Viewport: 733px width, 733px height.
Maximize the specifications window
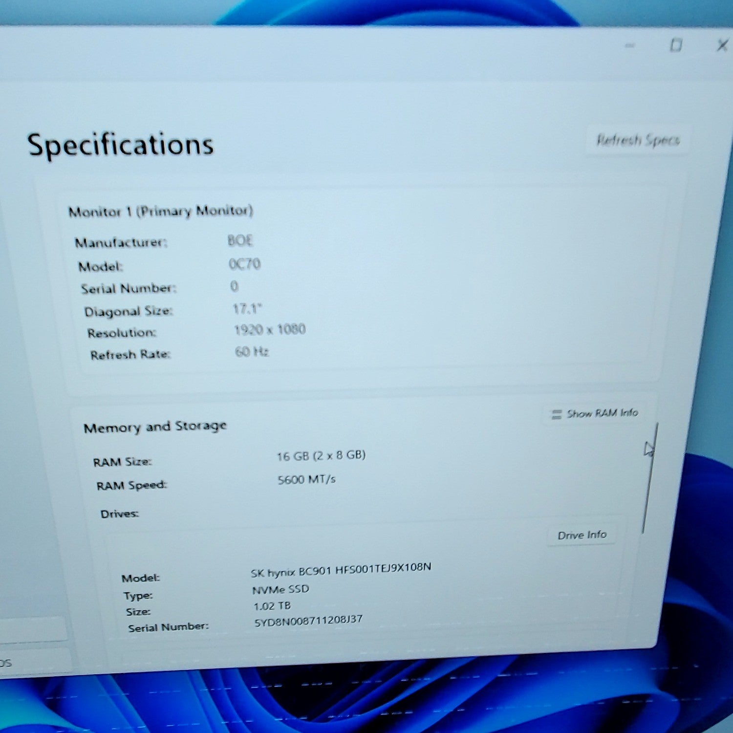[676, 45]
